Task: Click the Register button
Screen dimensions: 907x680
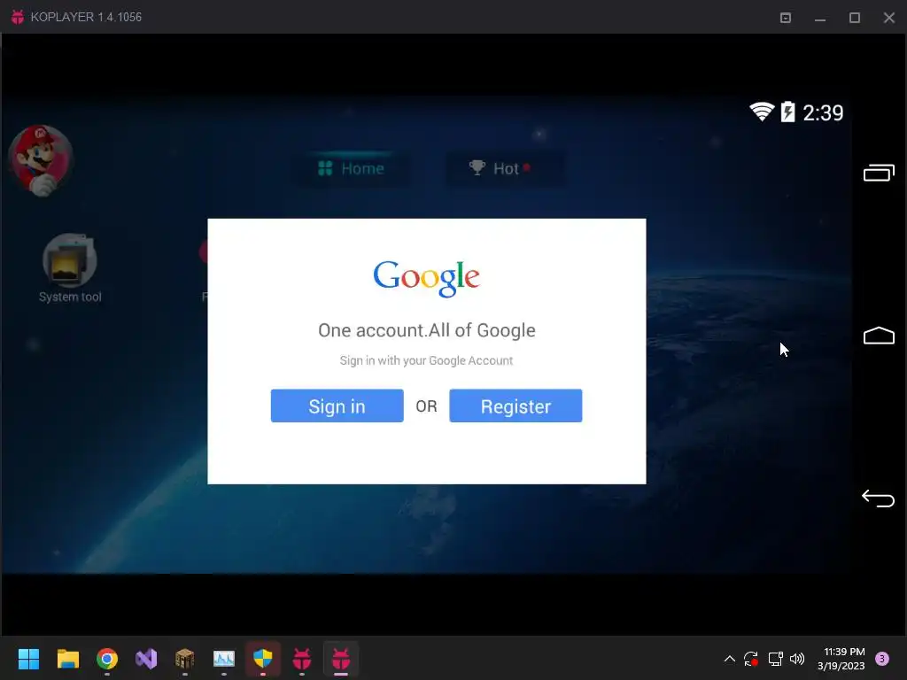Action: (x=516, y=406)
